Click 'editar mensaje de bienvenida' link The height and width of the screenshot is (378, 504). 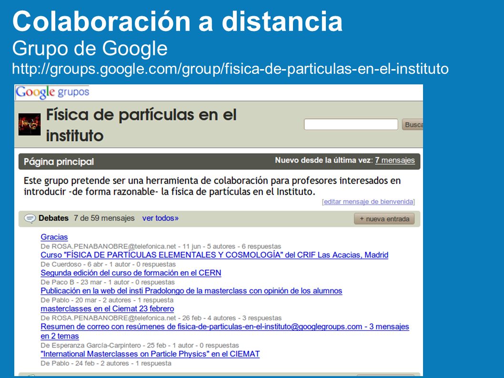pyautogui.click(x=368, y=202)
